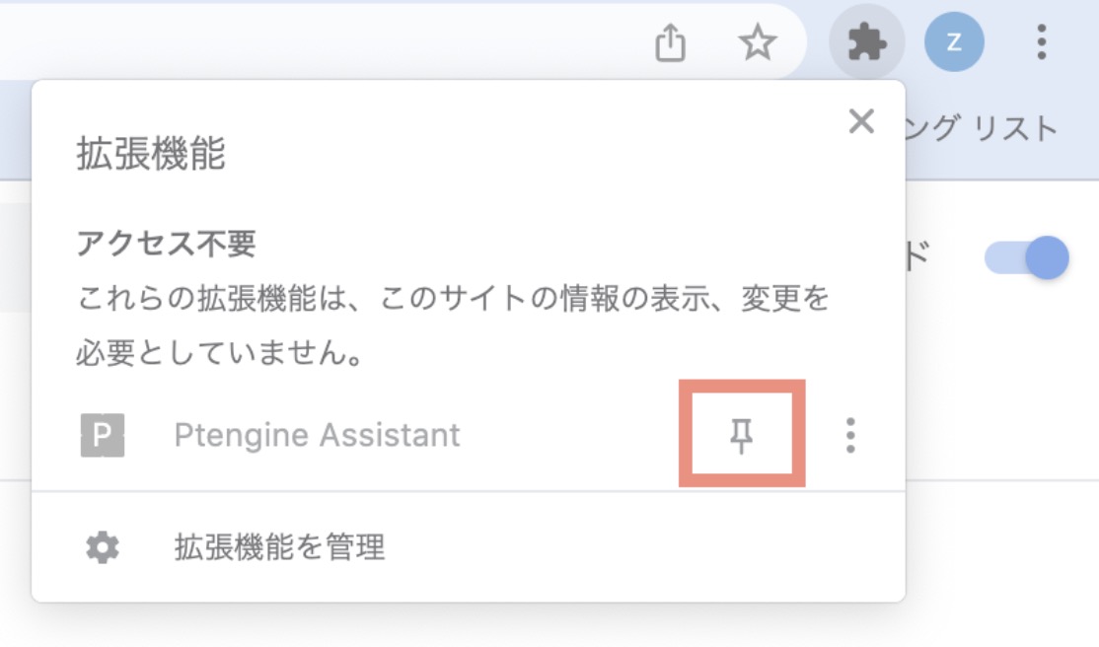Bookmark this page with the star icon
This screenshot has width=1099, height=647.
(x=758, y=42)
